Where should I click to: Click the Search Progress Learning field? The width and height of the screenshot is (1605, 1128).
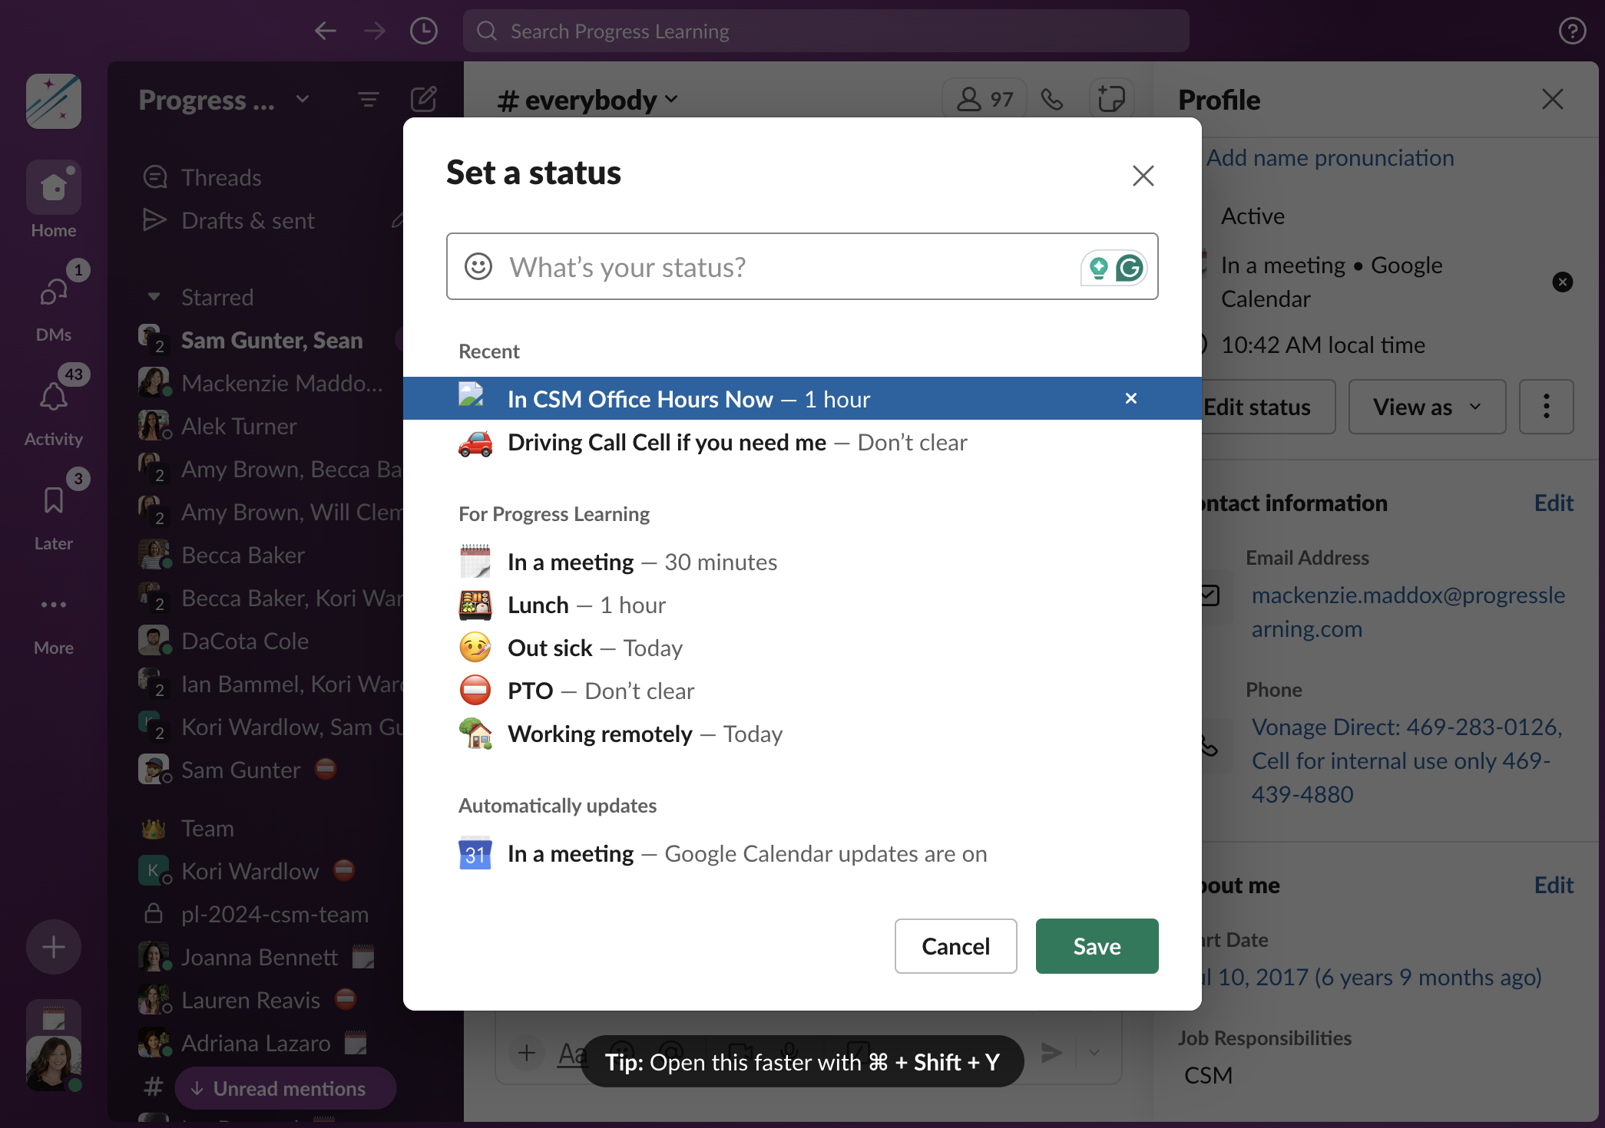[826, 31]
